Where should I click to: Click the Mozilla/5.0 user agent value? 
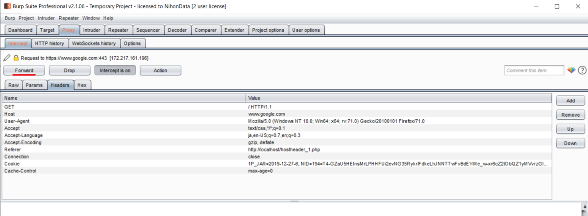[x=336, y=121]
